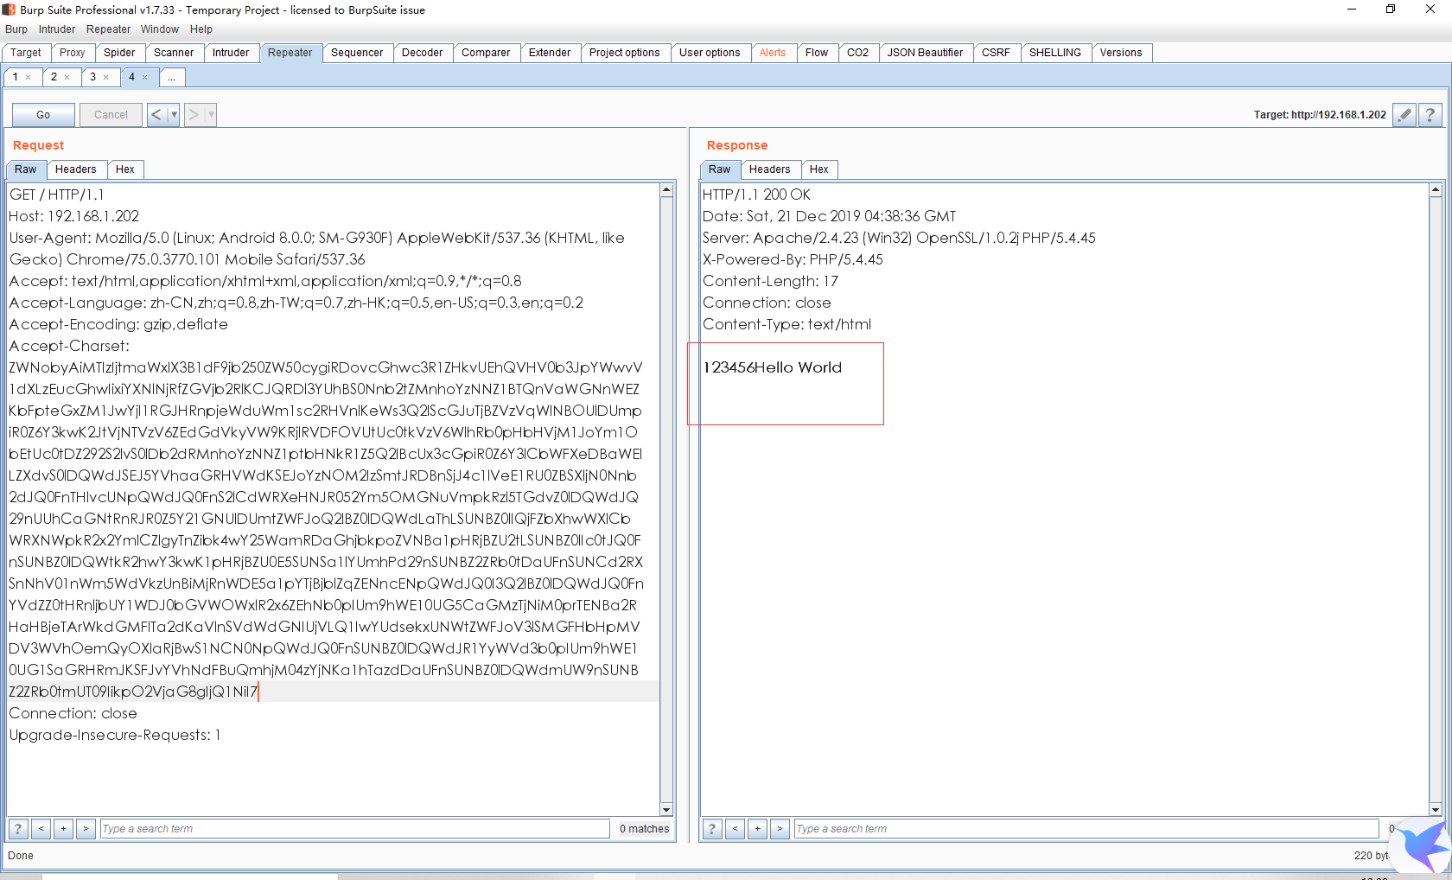Screen dimensions: 1452x880
Task: Switch to the Target tab
Action: pos(26,53)
